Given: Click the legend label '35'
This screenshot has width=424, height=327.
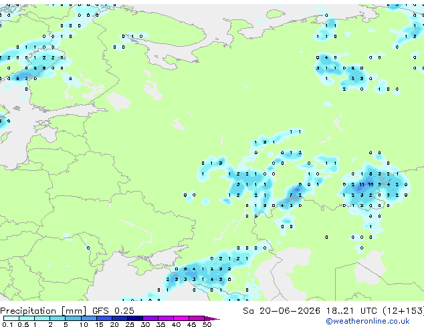Looking at the screenshot, I should (x=161, y=324).
